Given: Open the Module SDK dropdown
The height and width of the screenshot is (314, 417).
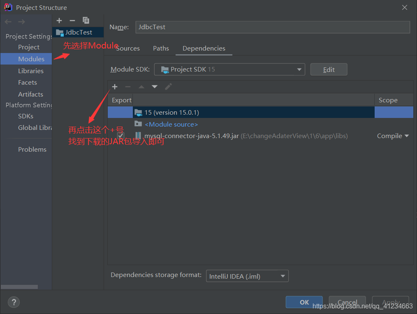Looking at the screenshot, I should (229, 69).
